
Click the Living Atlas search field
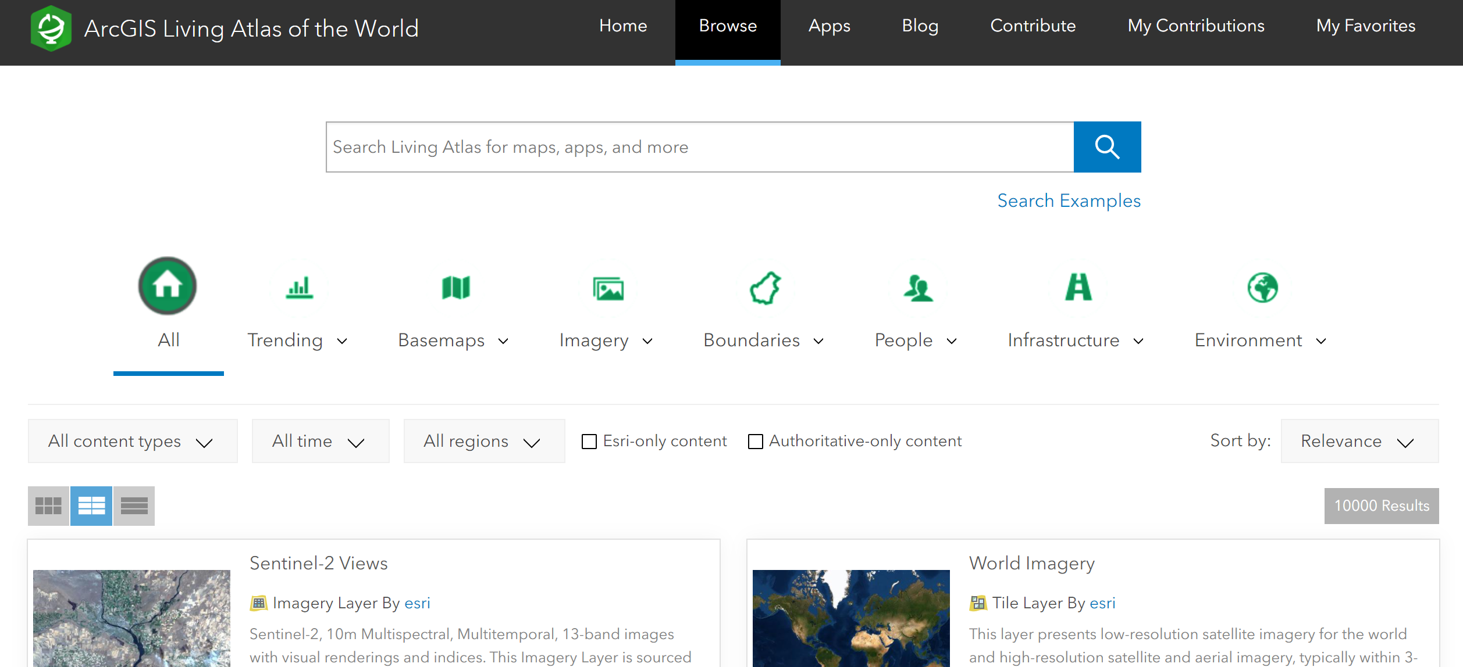pos(699,147)
